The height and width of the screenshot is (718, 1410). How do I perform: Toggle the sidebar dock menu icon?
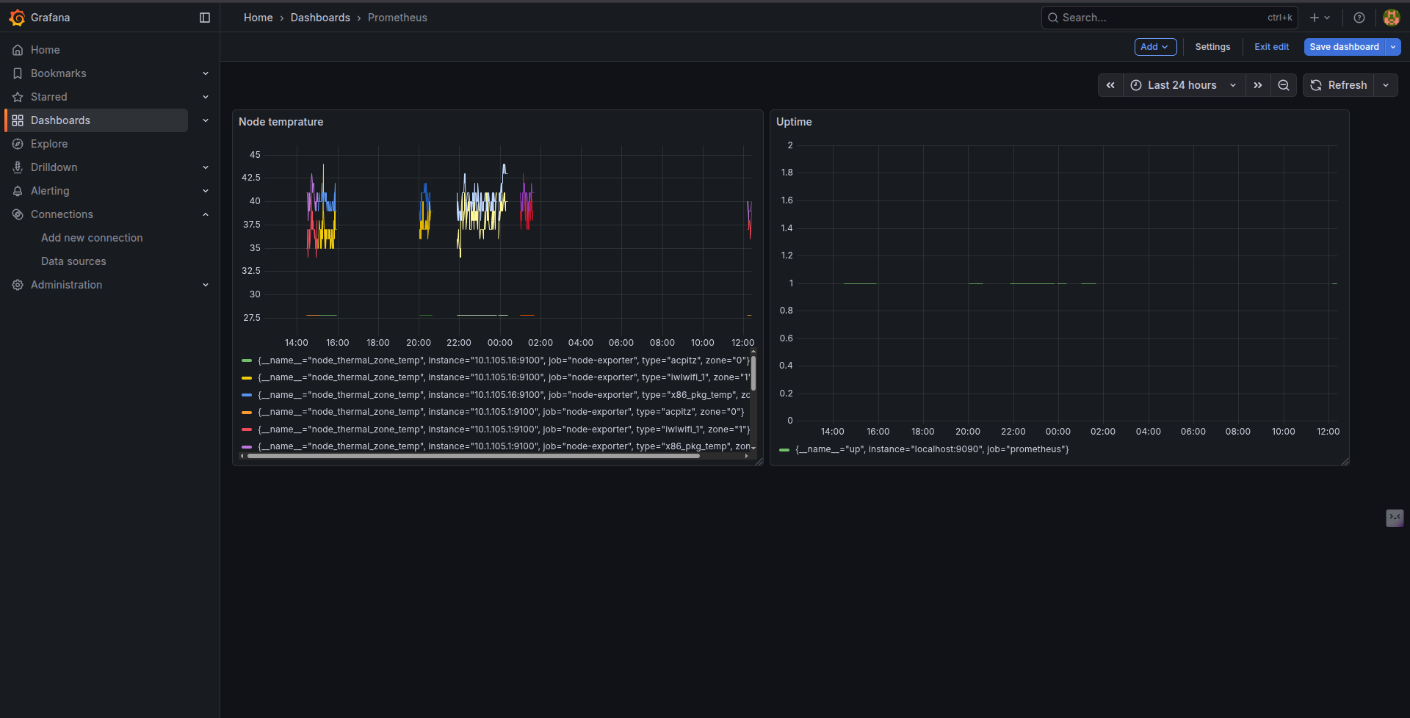click(205, 18)
